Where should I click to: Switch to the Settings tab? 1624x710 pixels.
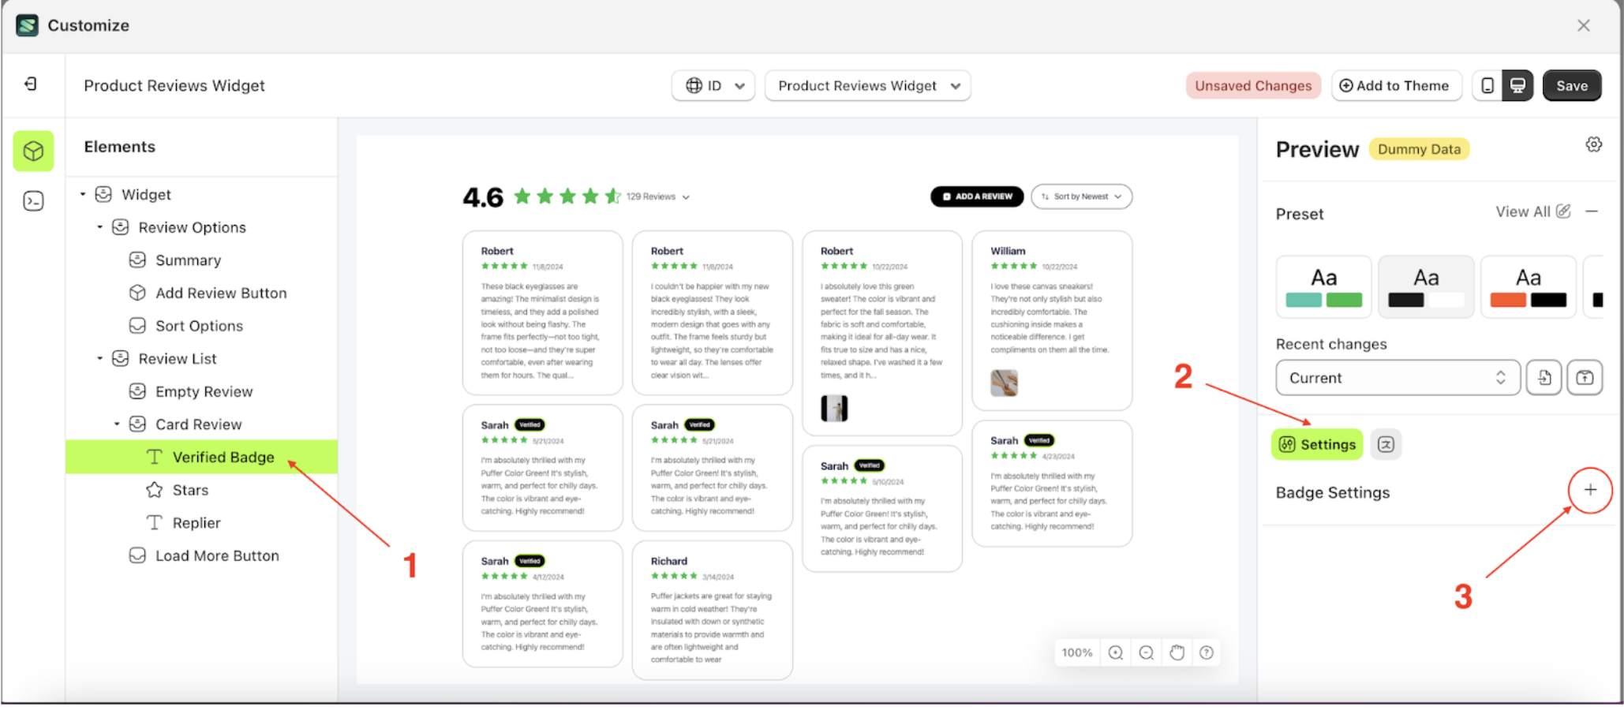[x=1316, y=444]
